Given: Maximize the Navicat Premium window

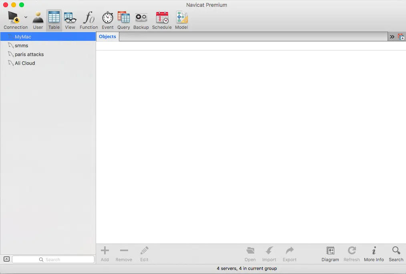Looking at the screenshot, I should click(22, 5).
